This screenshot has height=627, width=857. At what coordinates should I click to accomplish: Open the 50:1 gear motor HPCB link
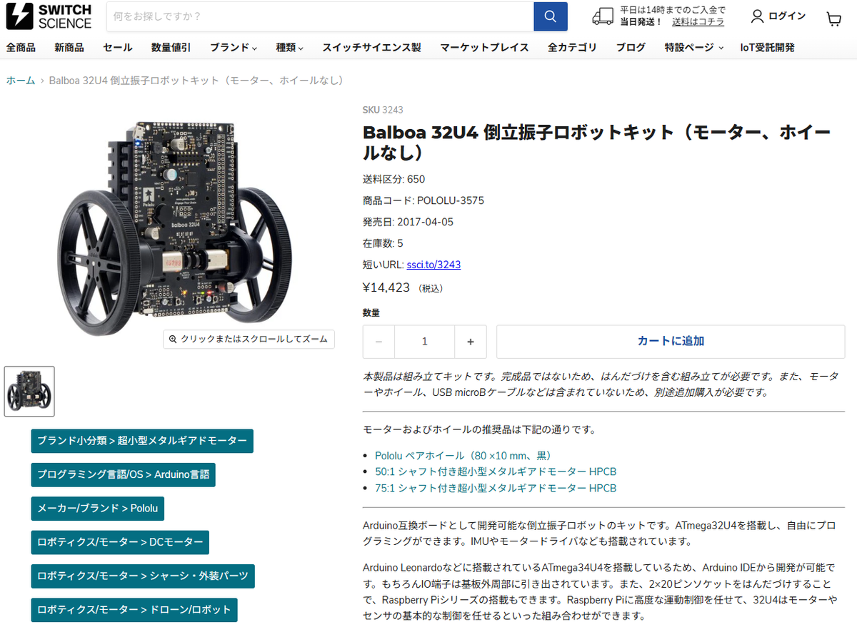[496, 471]
